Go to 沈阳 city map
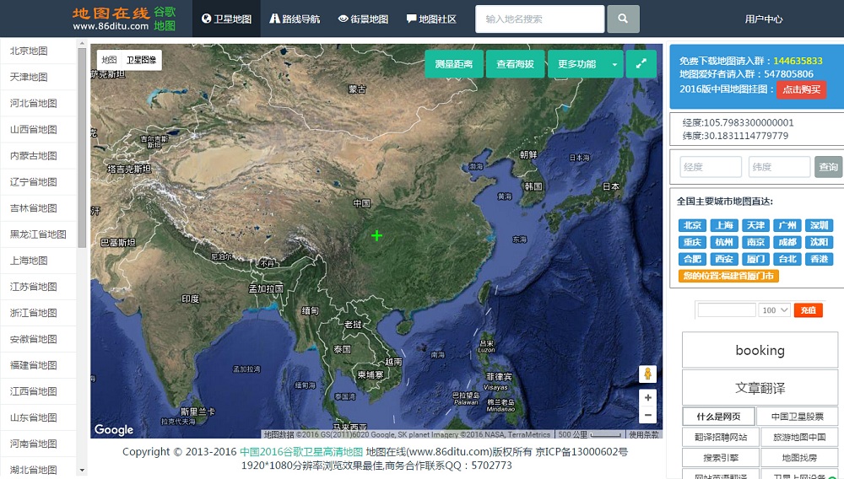The height and width of the screenshot is (479, 844). point(820,242)
